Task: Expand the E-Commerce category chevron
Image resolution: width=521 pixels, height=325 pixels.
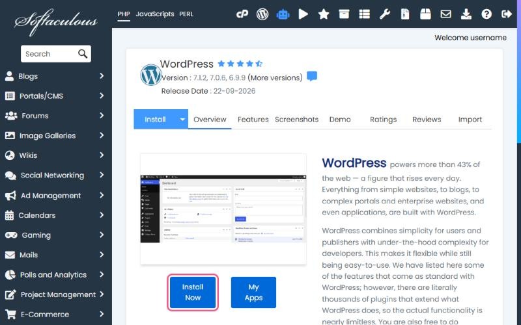Action: 102,314
